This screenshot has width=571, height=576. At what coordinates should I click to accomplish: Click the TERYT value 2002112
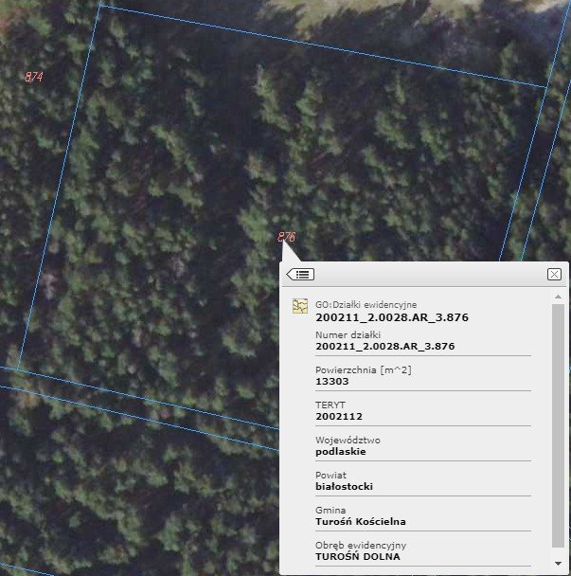click(x=338, y=416)
